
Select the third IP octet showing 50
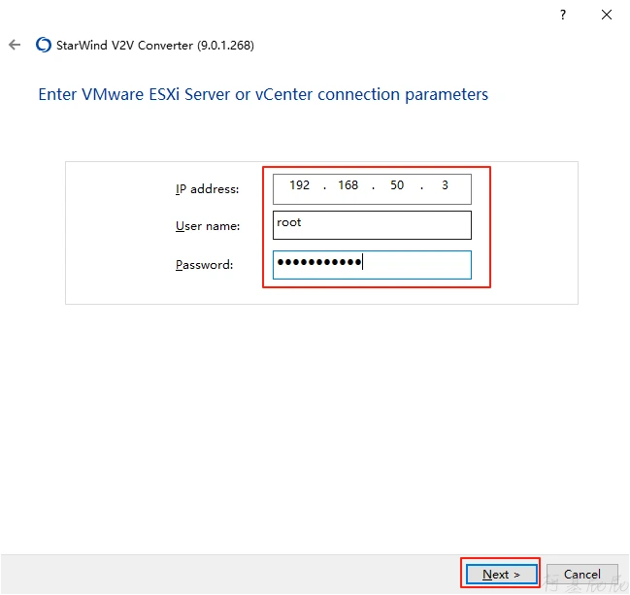[397, 185]
